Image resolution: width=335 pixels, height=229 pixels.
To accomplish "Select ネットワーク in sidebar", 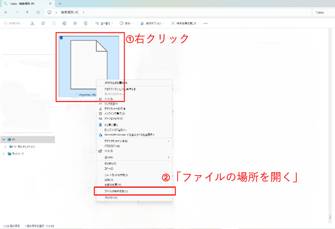I will (x=18, y=154).
